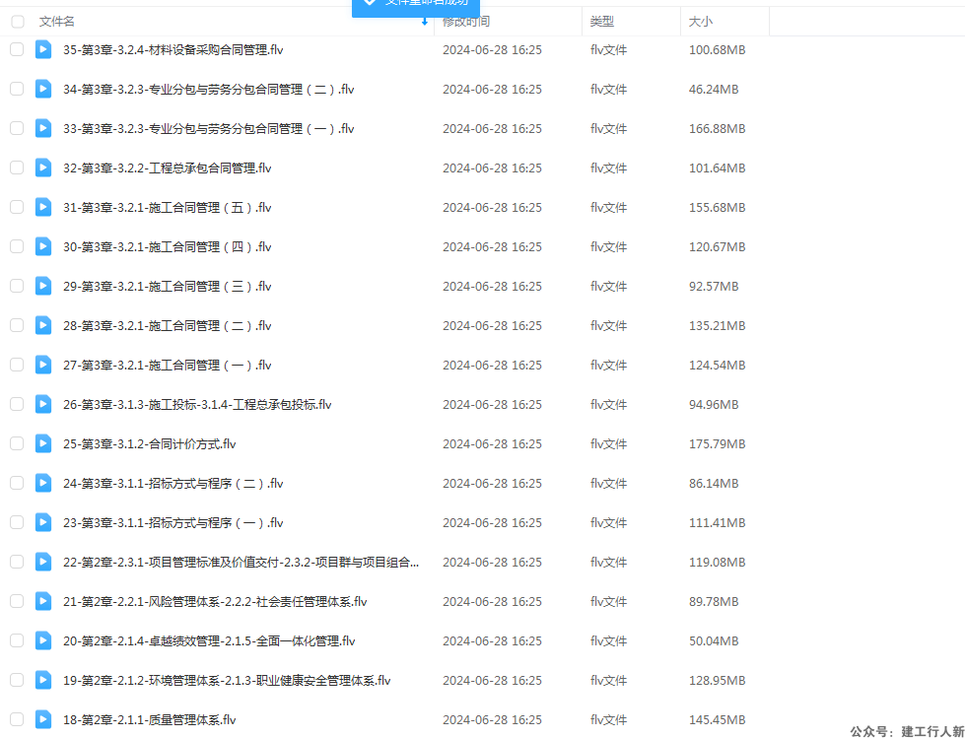Click the size value 145.45MB
Image resolution: width=965 pixels, height=738 pixels.
(x=717, y=719)
